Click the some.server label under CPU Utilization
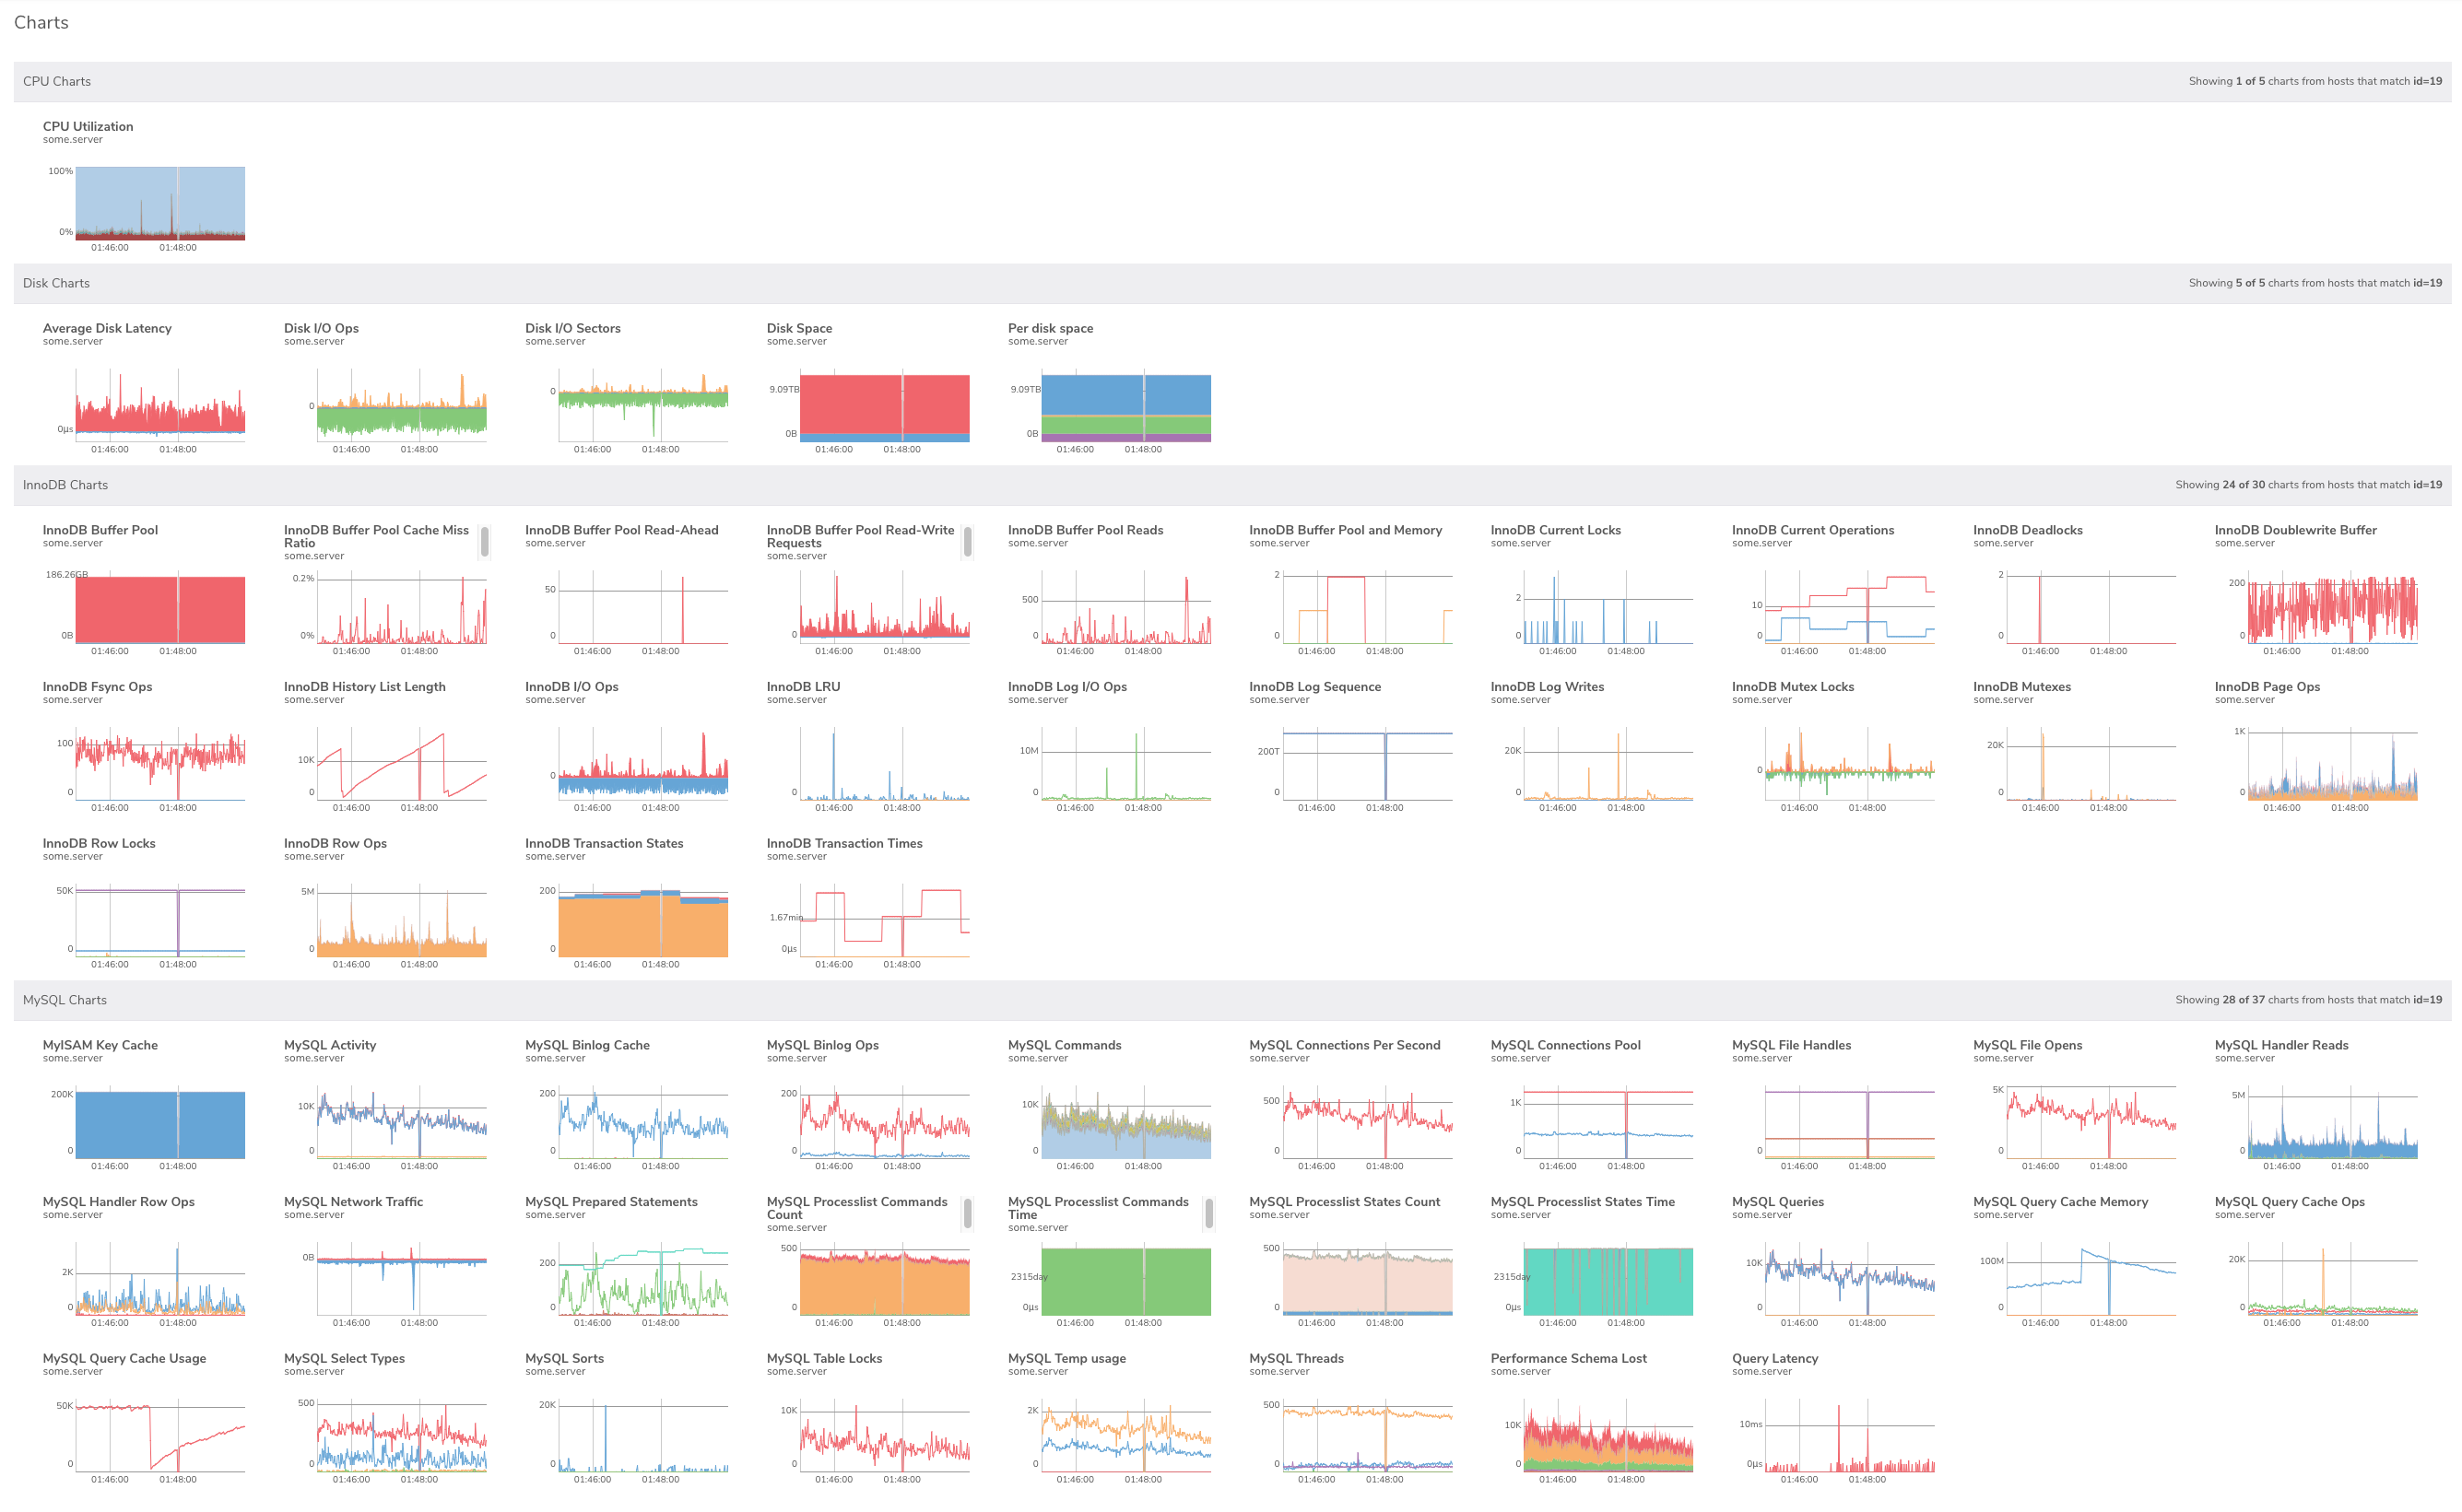The height and width of the screenshot is (1512, 2462). [73, 140]
